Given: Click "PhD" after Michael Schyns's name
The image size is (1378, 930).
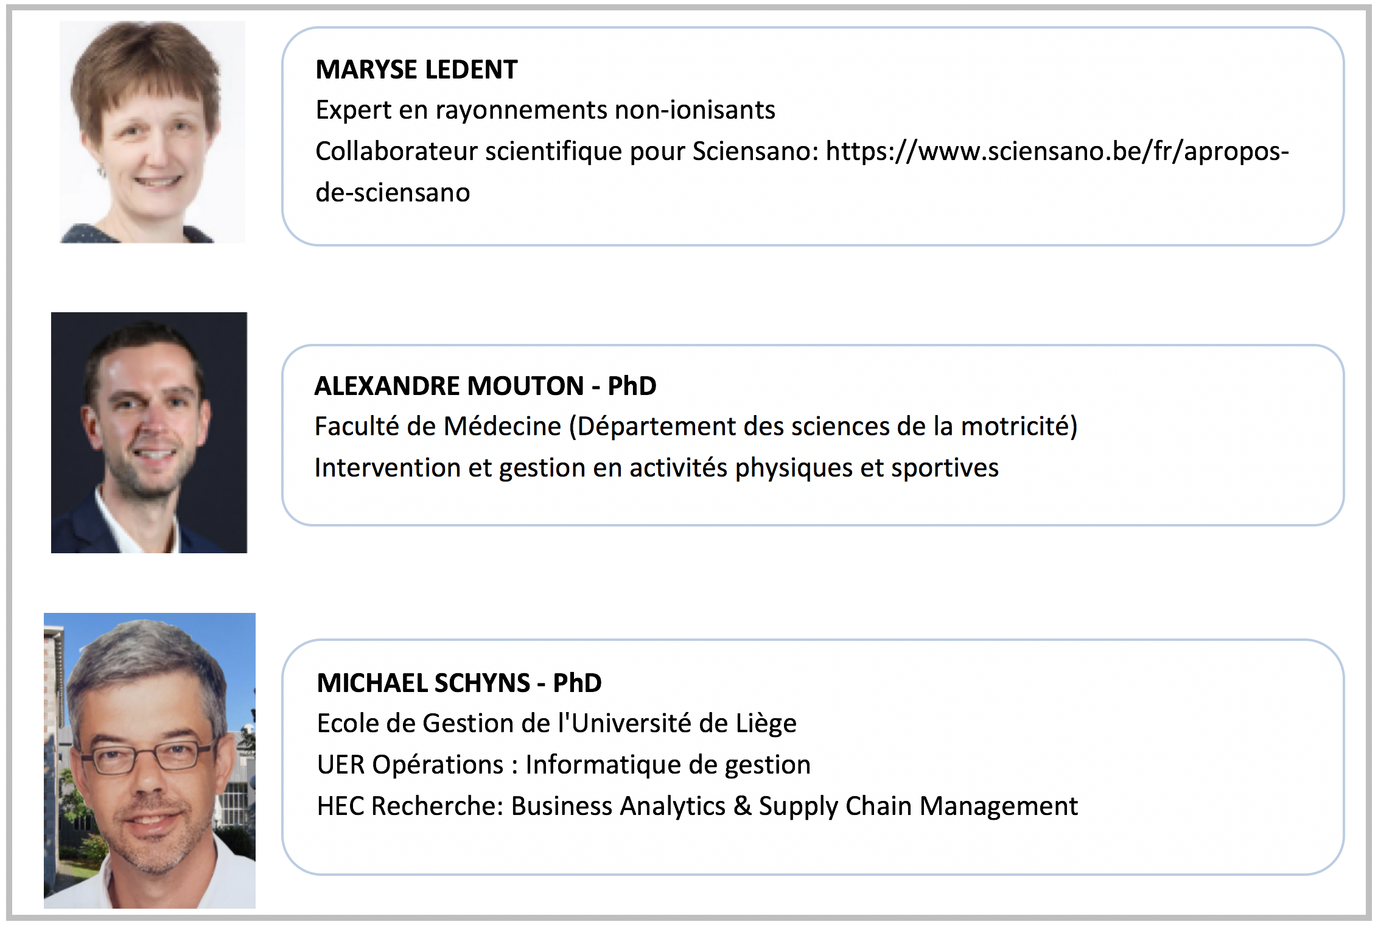Looking at the screenshot, I should click(x=577, y=683).
